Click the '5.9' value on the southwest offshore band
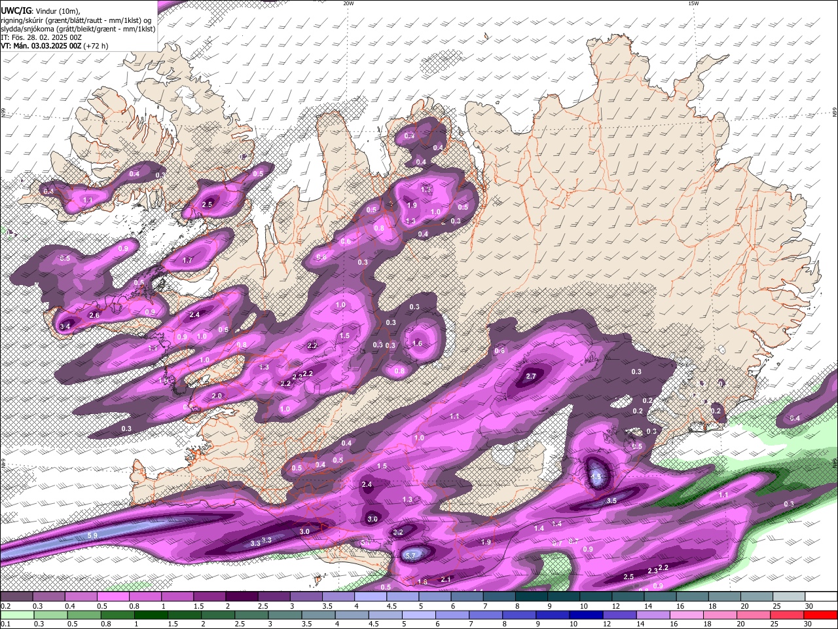Viewport: 838px width, 629px height. tap(92, 536)
